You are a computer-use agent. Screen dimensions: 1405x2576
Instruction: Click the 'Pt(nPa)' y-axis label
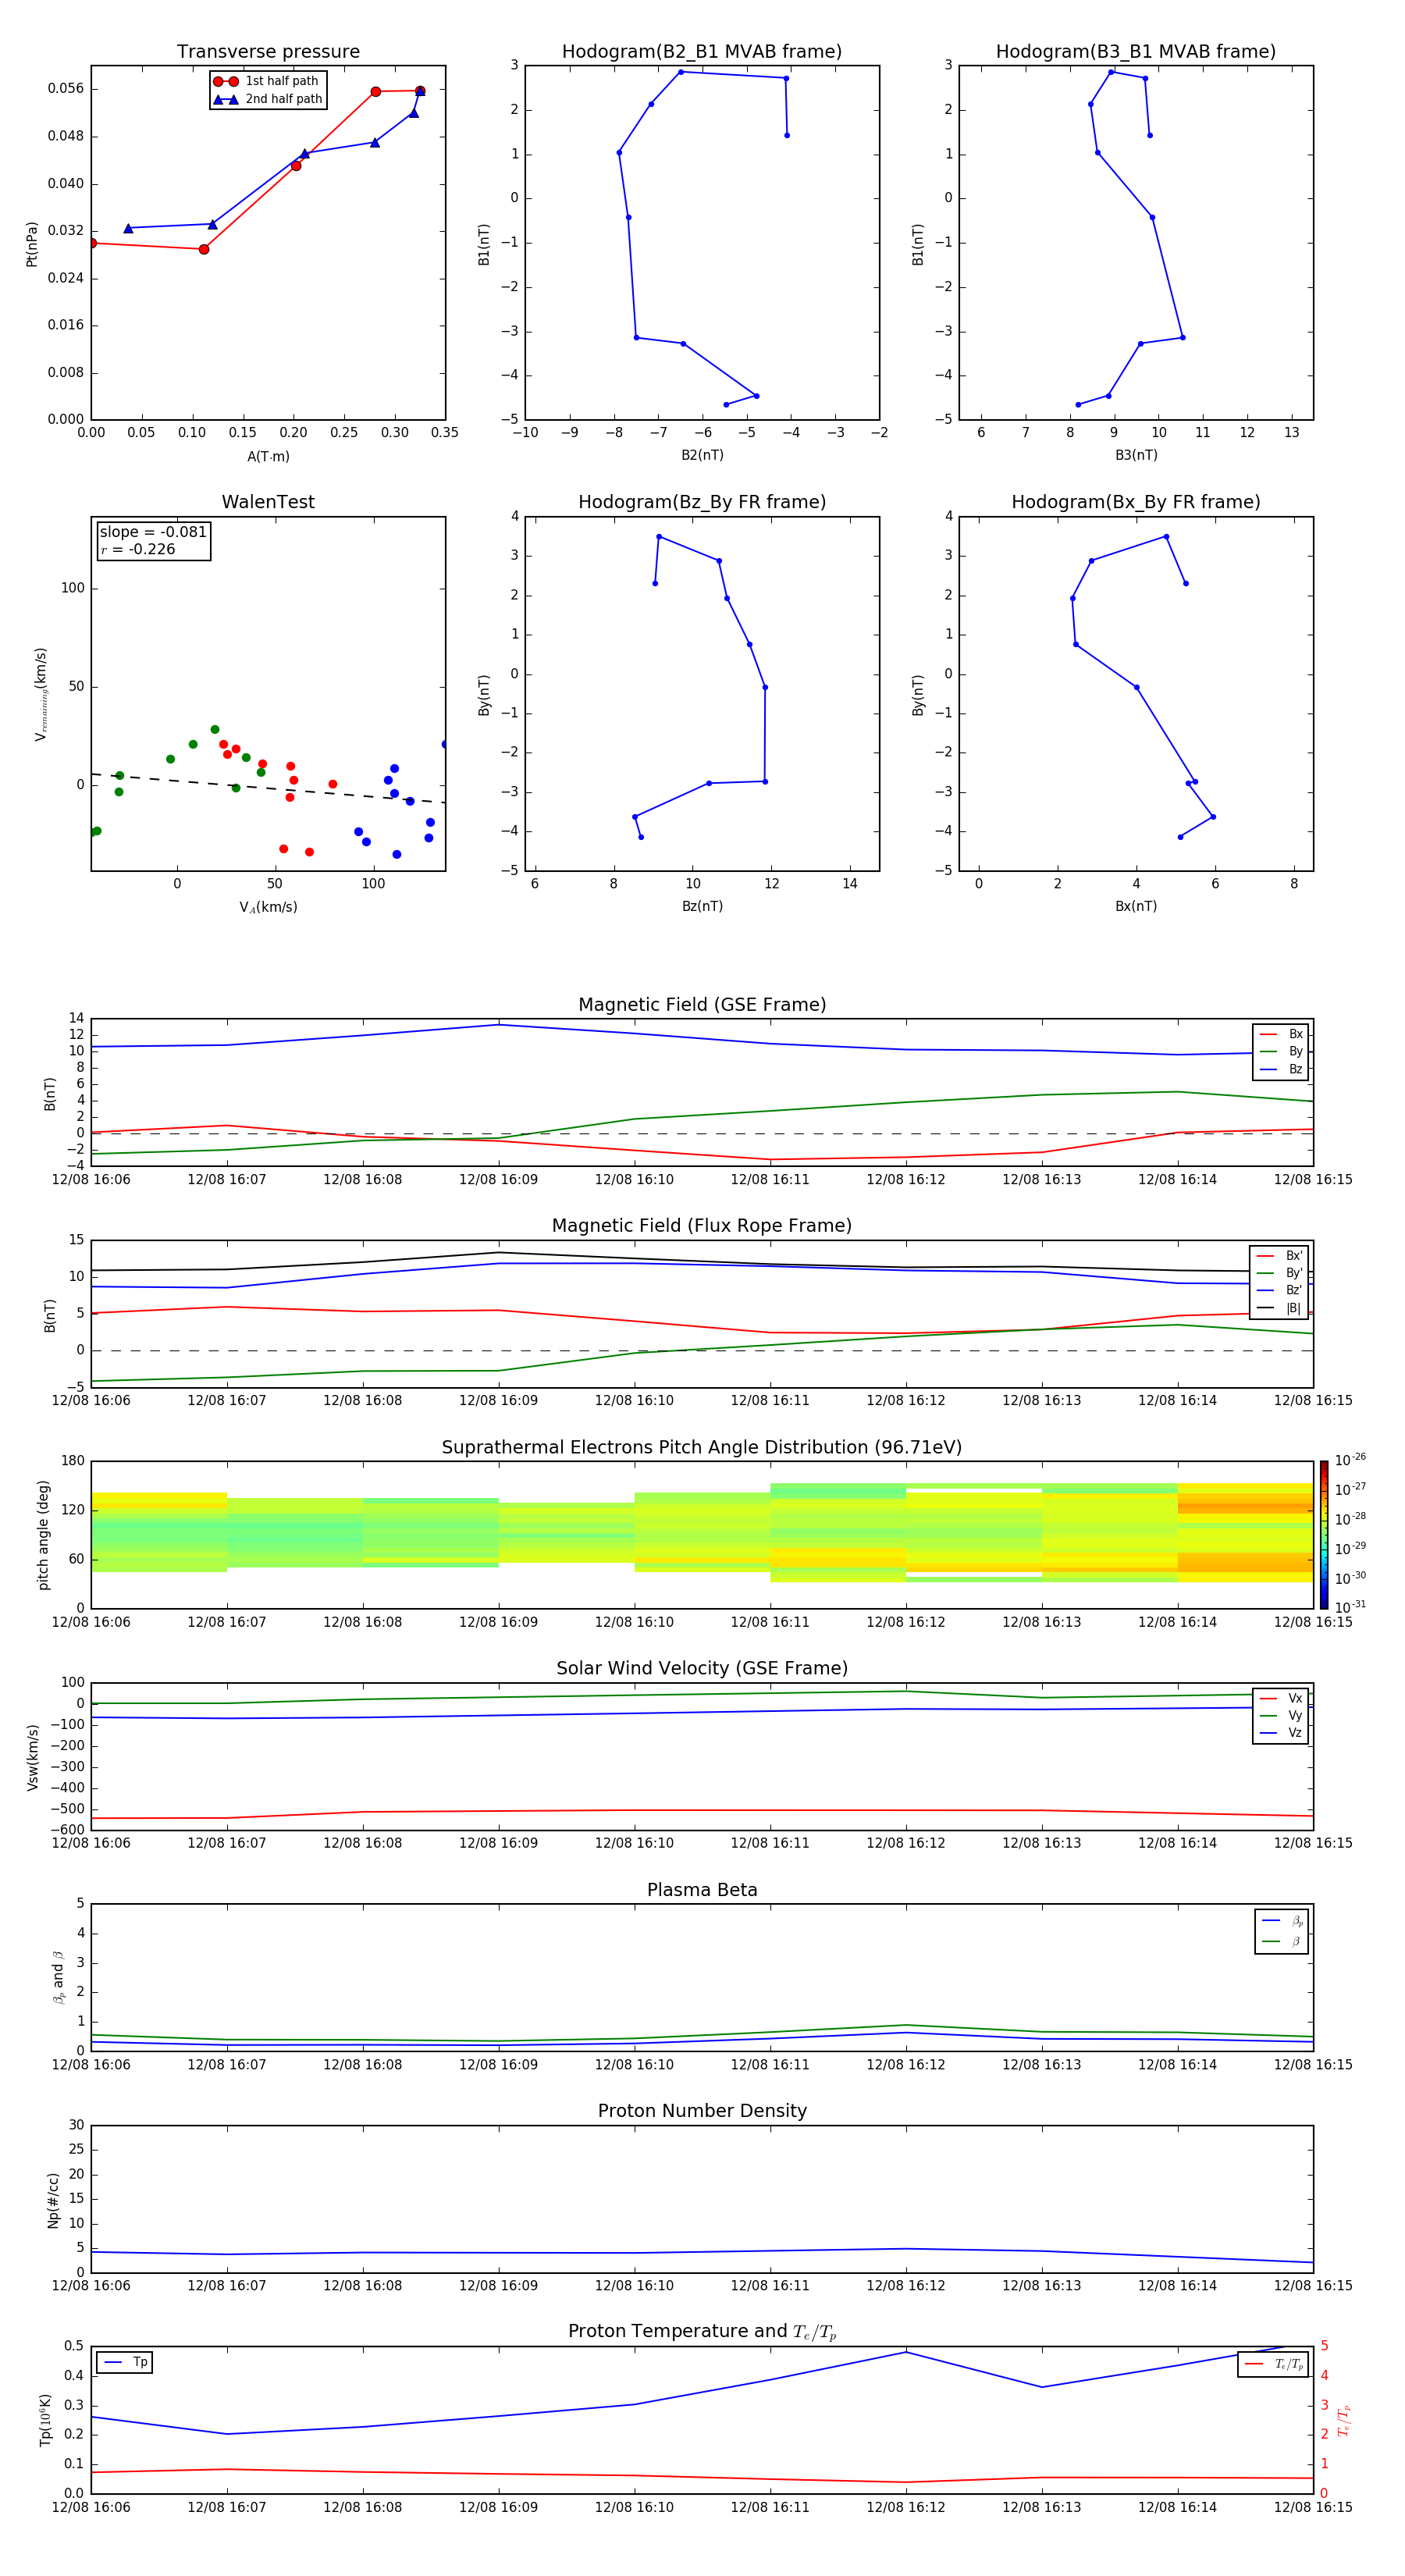[31, 244]
